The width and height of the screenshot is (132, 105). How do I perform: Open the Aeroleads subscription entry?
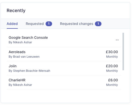[x=64, y=54]
